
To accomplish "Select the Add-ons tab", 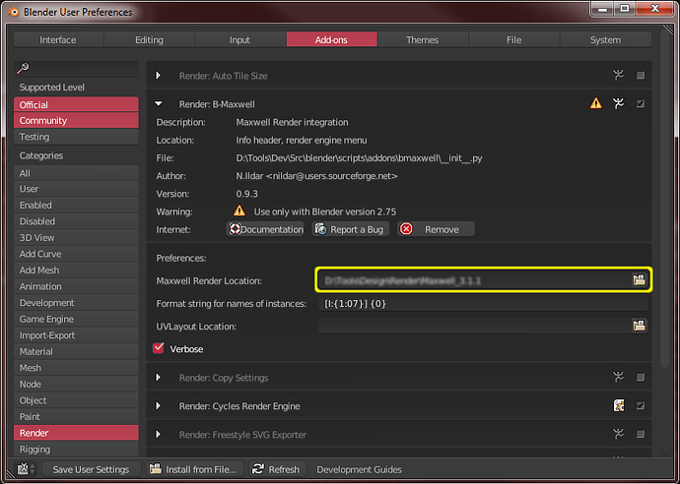I will (331, 39).
